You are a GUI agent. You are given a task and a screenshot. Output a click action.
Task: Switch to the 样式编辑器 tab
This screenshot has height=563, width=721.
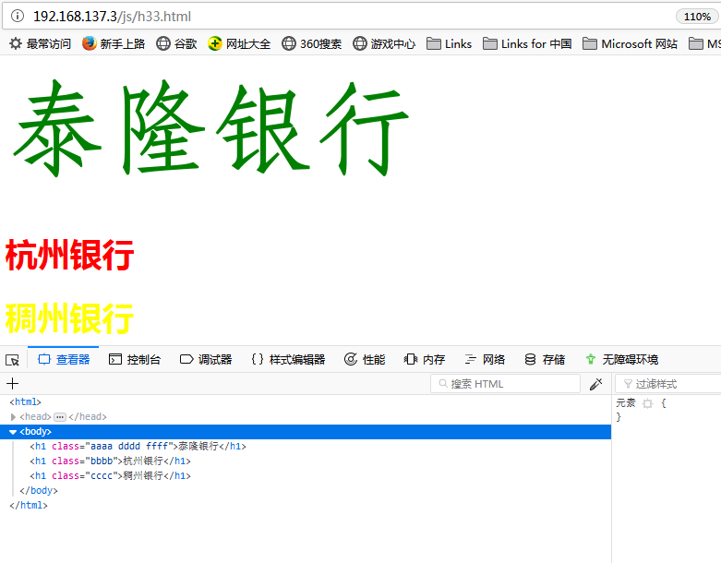click(x=288, y=359)
